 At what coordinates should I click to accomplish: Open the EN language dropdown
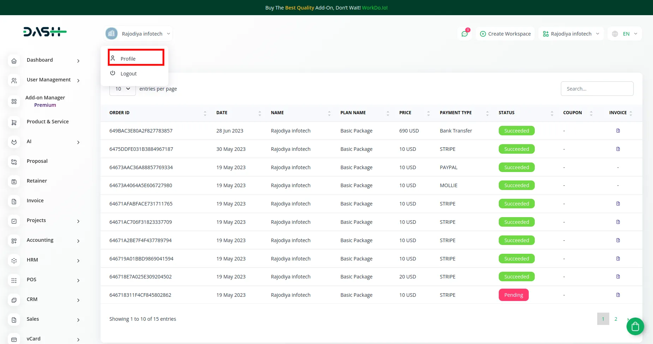click(625, 34)
